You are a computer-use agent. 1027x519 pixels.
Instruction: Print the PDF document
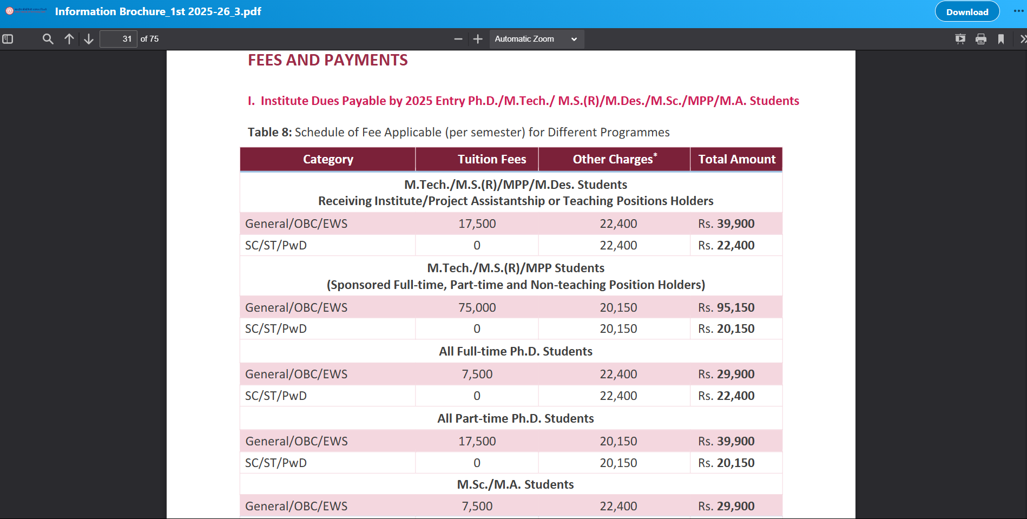pyautogui.click(x=981, y=39)
